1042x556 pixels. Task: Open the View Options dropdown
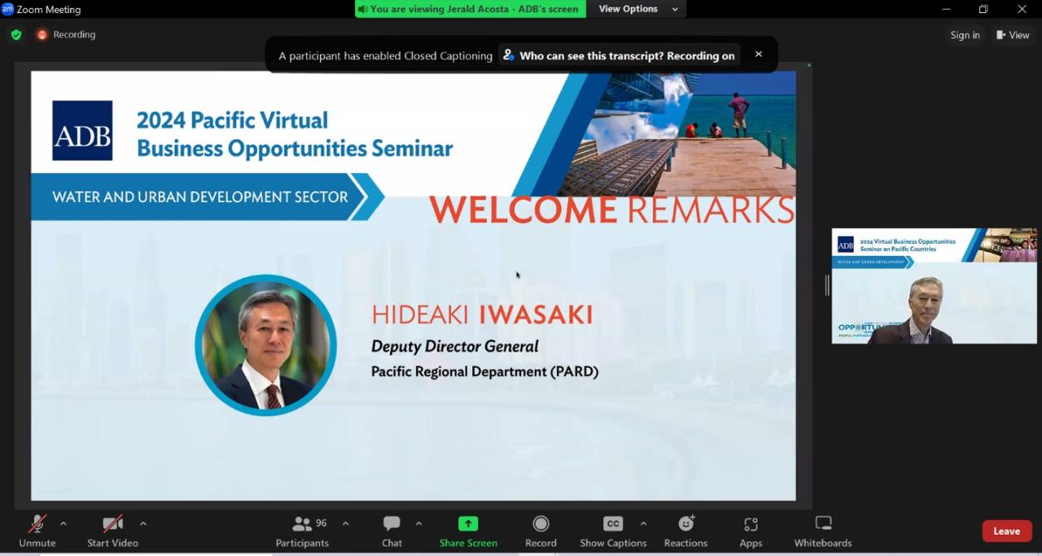(x=638, y=9)
